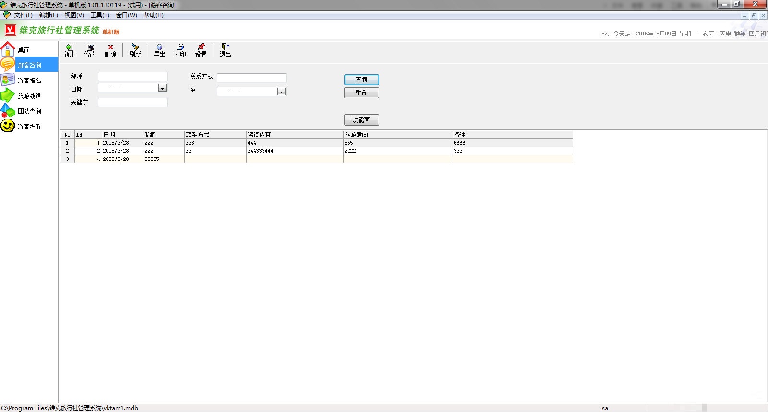
Task: Select the 备注 cell with 6666
Action: (513, 143)
